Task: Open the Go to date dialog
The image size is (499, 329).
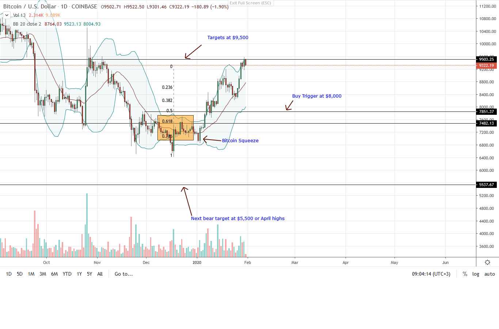Action: point(124,274)
